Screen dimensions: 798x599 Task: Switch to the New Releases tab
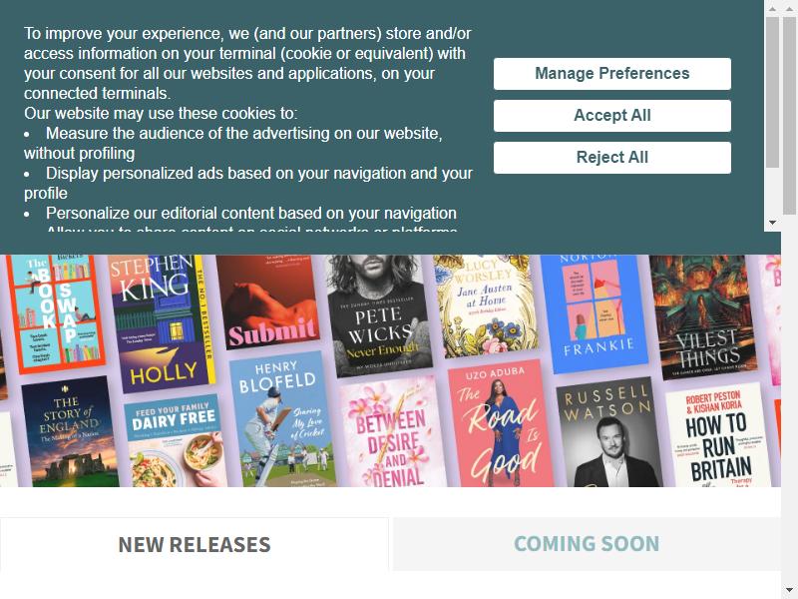coord(195,544)
